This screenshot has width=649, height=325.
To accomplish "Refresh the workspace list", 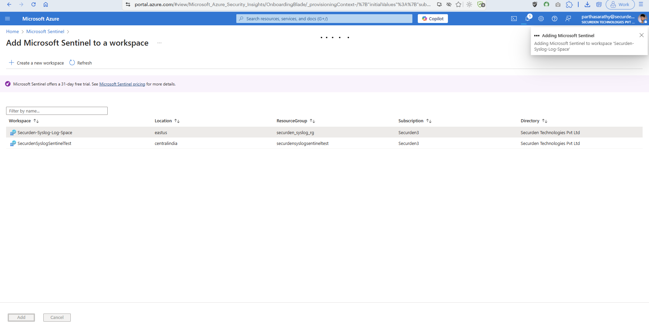I will [x=81, y=63].
